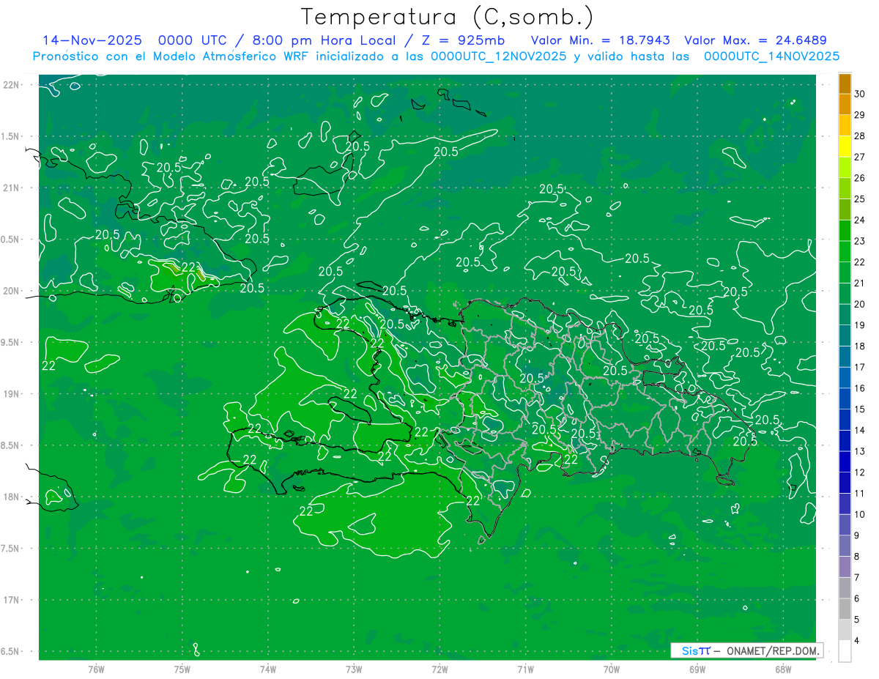Screen dimensions: 879x679
Task: Click color scale value '9'
Action: point(857,535)
